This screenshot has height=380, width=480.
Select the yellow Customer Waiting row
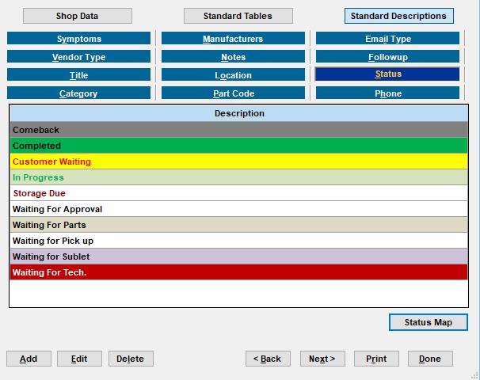(x=238, y=161)
